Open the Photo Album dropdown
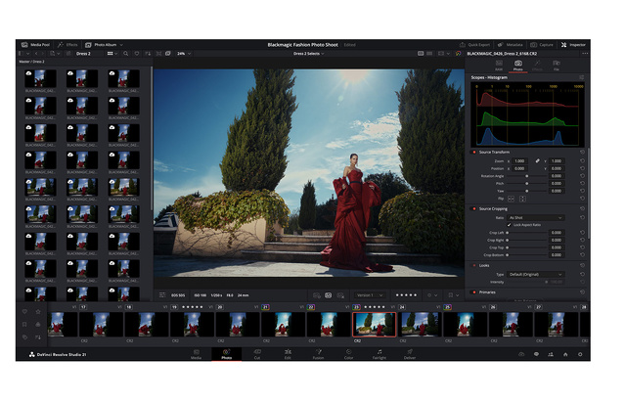The width and height of the screenshot is (626, 403). (x=104, y=45)
